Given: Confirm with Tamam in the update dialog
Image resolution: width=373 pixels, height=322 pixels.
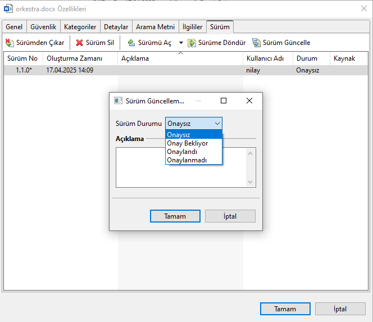Looking at the screenshot, I should coord(175,216).
